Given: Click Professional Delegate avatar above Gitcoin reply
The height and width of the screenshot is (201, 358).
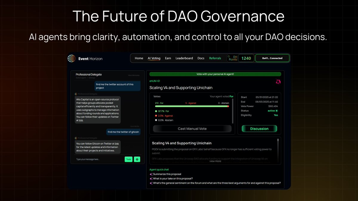Looking at the screenshot, I should (75, 138).
